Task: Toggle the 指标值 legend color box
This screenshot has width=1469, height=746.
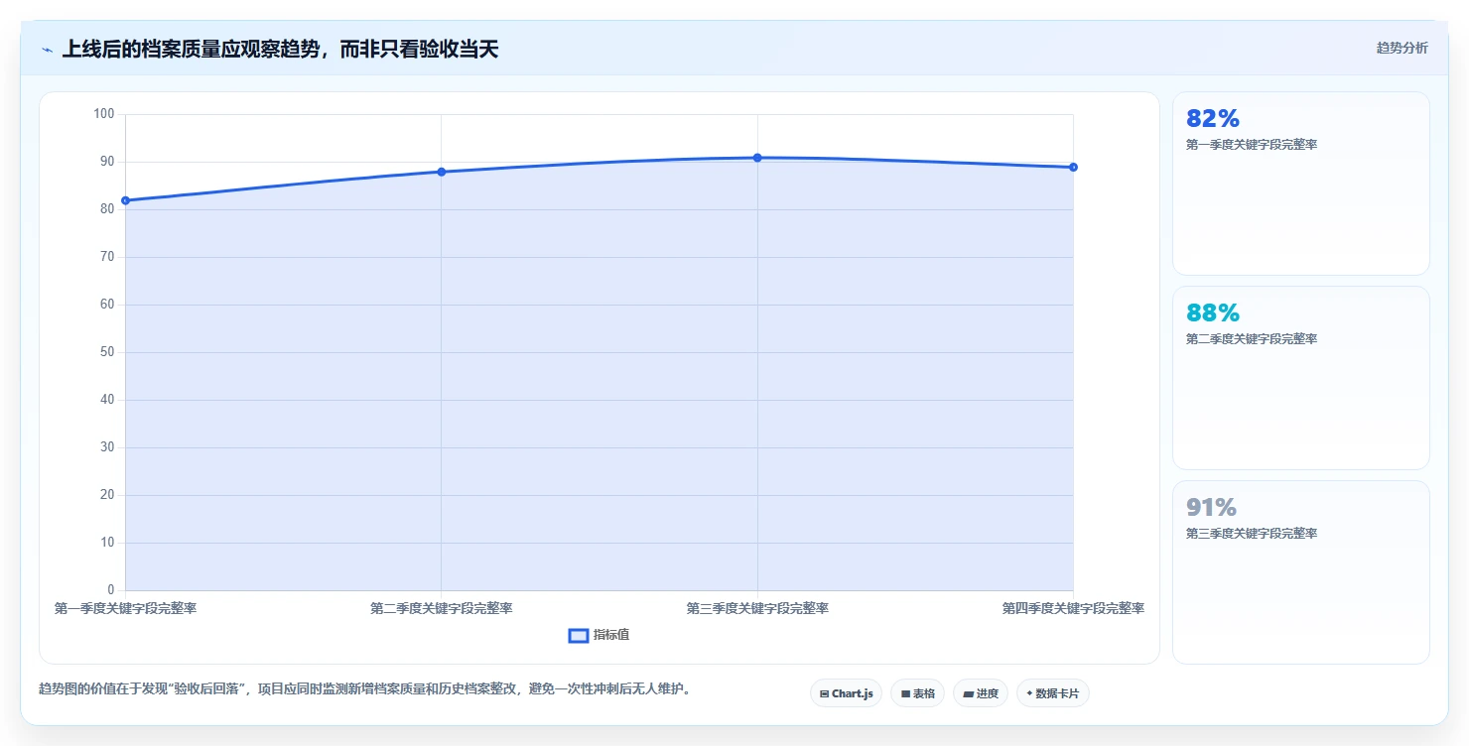Action: [579, 636]
